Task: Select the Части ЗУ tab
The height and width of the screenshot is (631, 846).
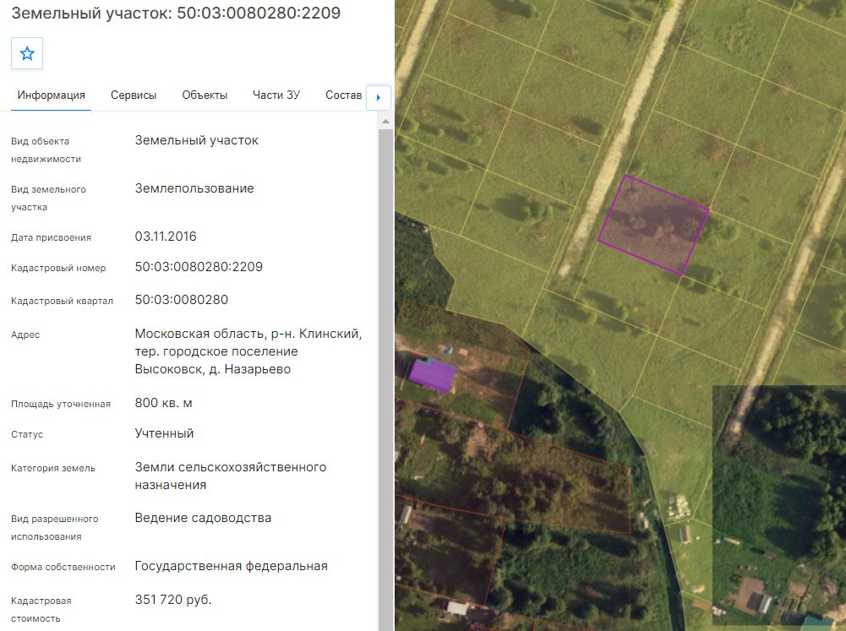Action: coord(276,95)
